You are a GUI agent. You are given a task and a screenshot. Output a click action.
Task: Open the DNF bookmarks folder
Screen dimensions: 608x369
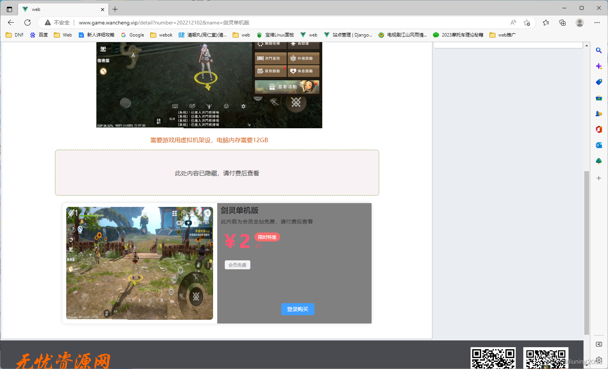tap(15, 35)
